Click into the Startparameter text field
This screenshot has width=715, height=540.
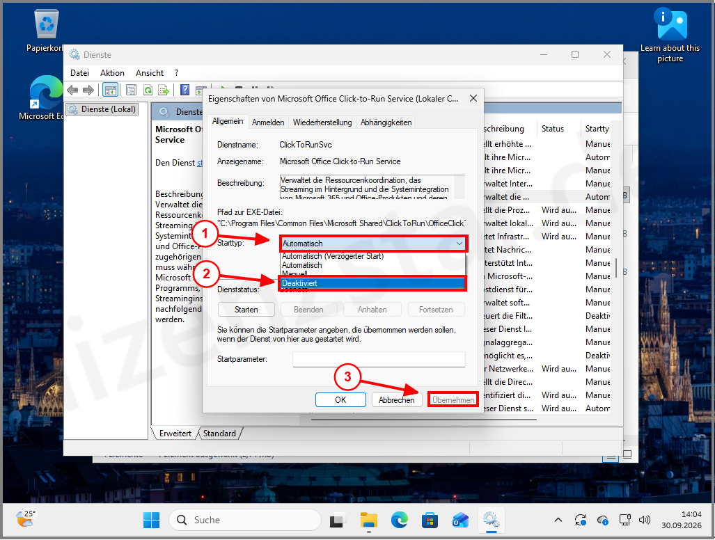pos(379,360)
